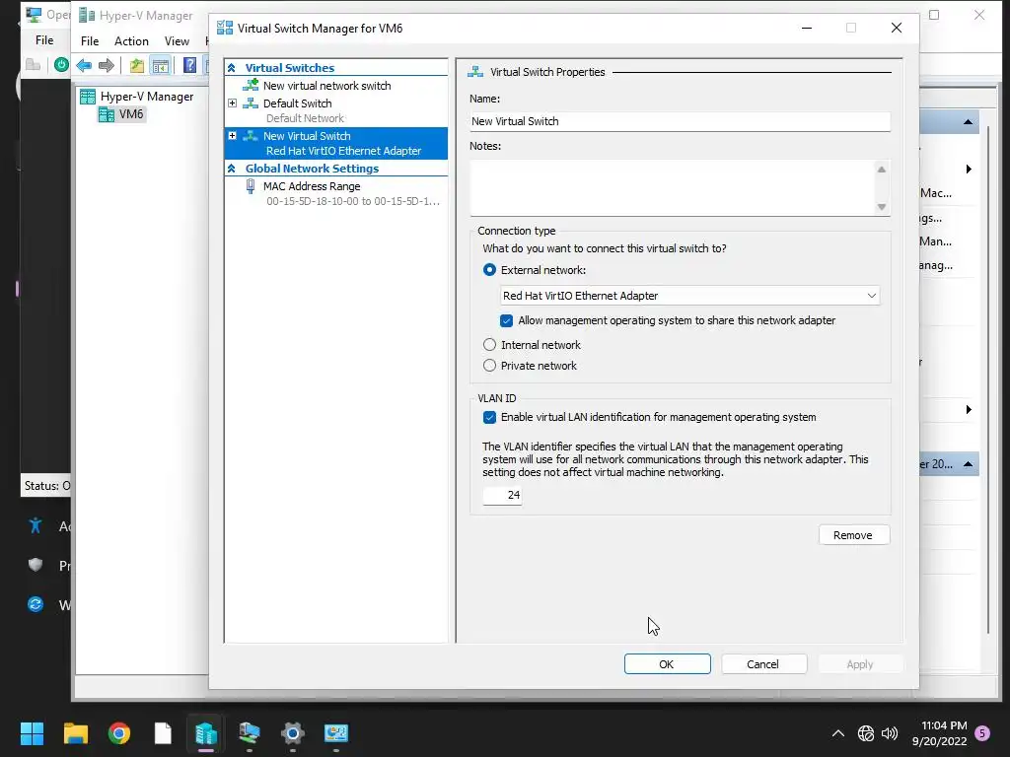Image resolution: width=1010 pixels, height=757 pixels.
Task: Open Windows Start menu
Action: [x=32, y=733]
